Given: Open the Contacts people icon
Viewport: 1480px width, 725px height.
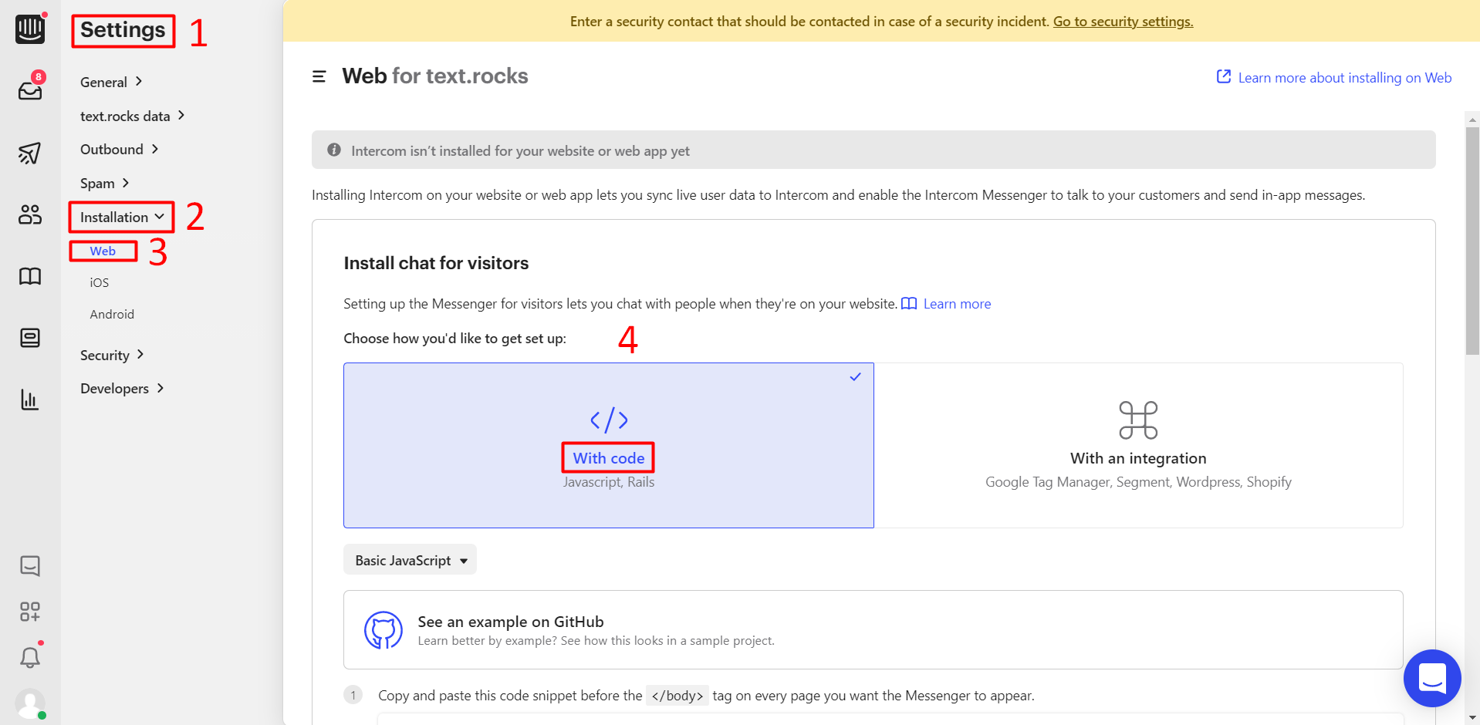Looking at the screenshot, I should point(30,214).
